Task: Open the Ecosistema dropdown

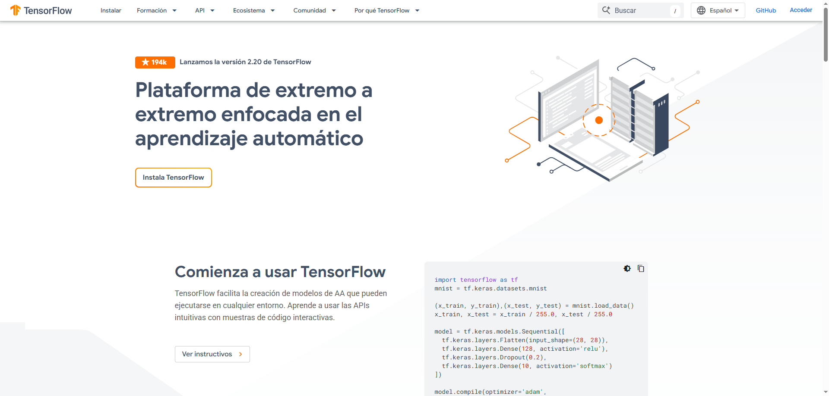Action: pyautogui.click(x=254, y=10)
